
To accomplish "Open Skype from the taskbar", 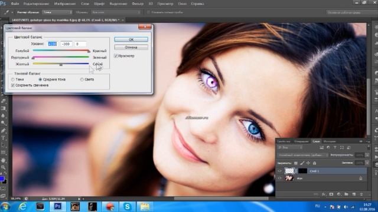I will coord(127,207).
